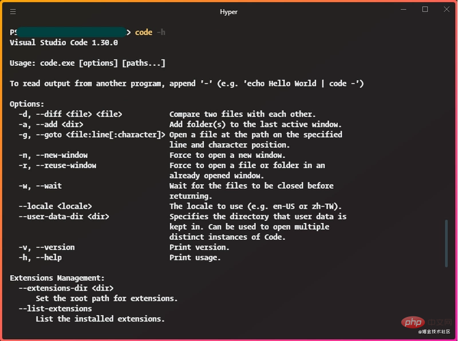Minimize the Hyper window
Screen dimensions: 458x341
[402, 10]
